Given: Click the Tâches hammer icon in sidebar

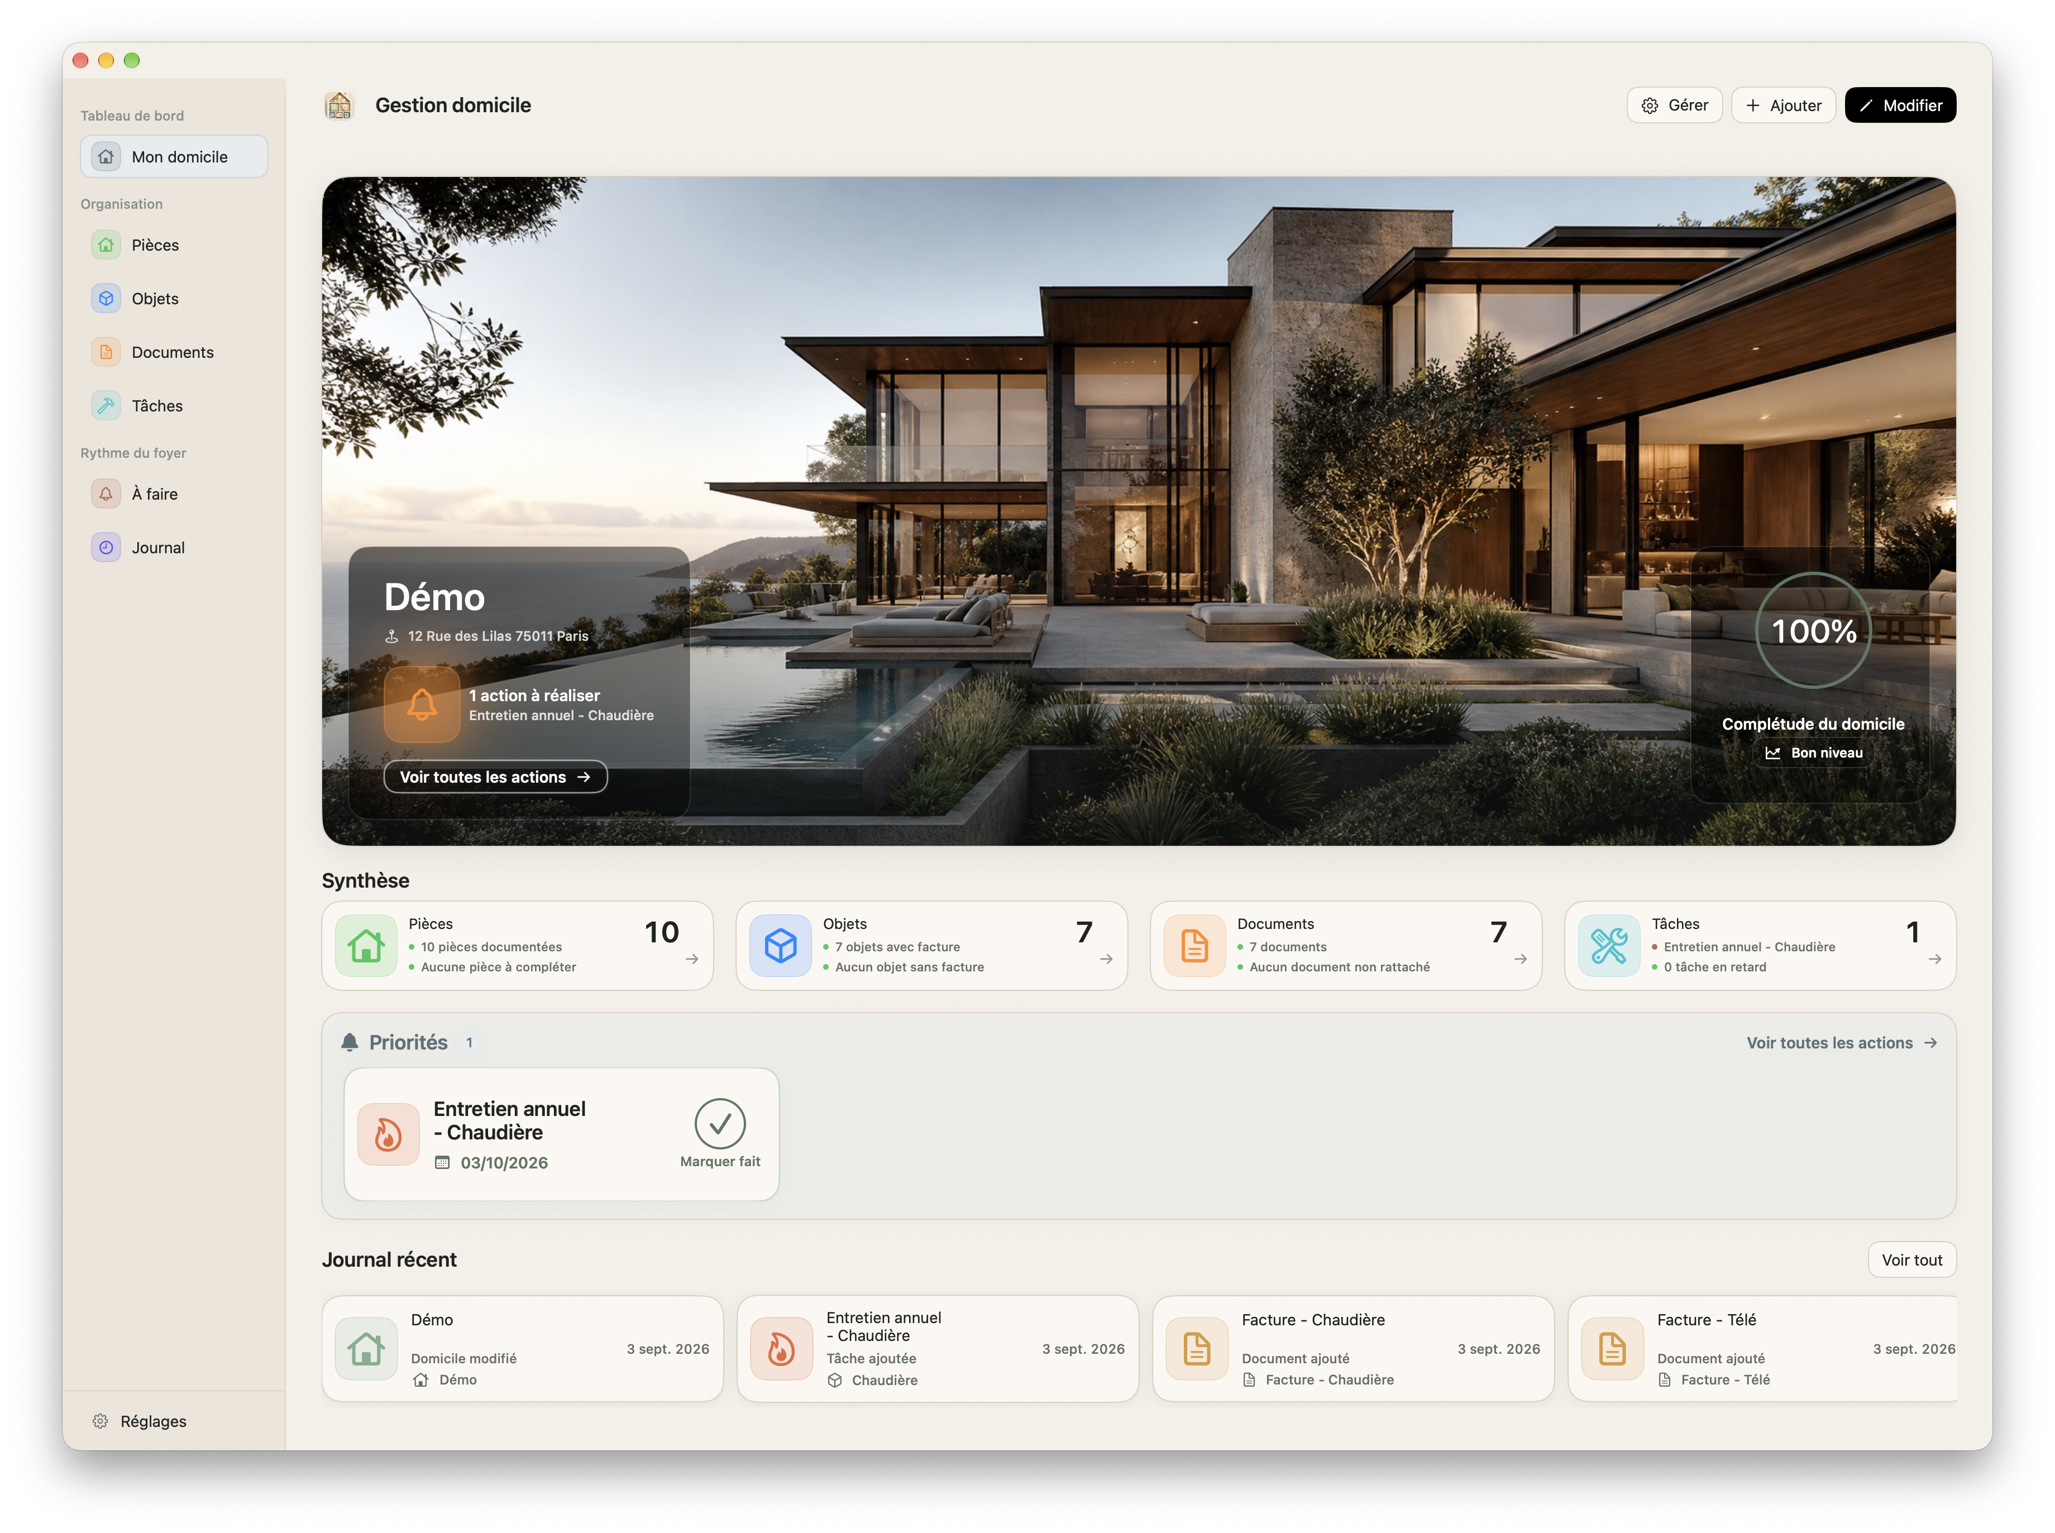Looking at the screenshot, I should 106,405.
